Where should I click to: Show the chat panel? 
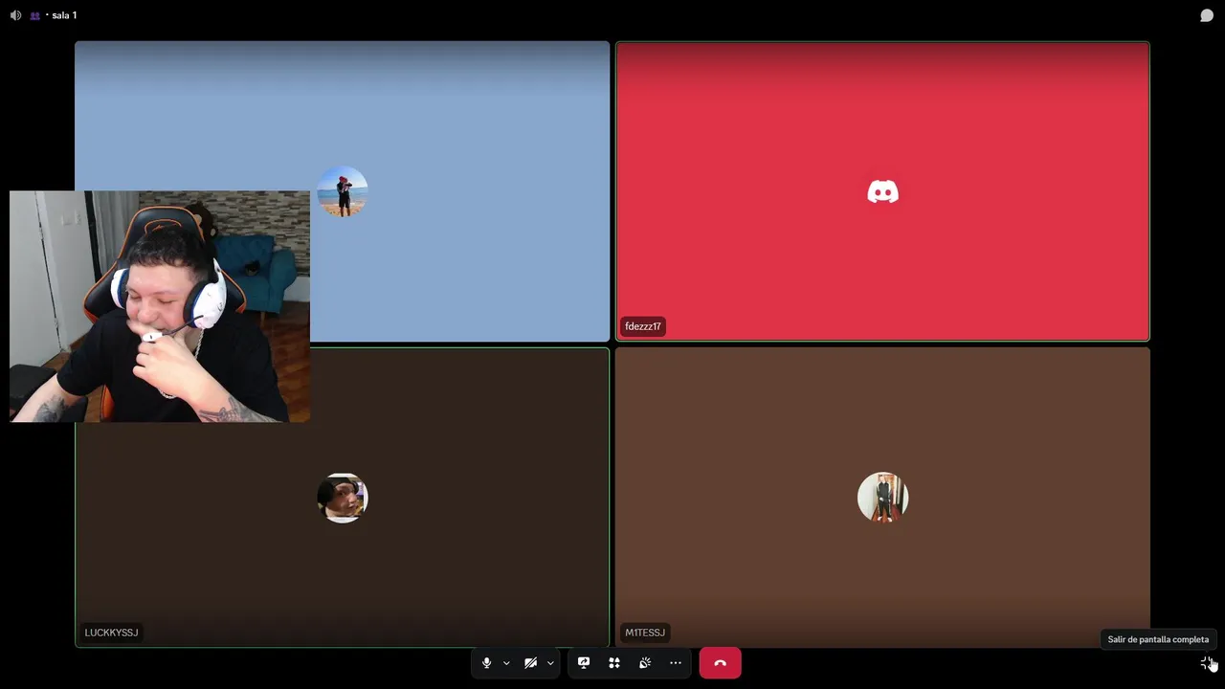coord(1207,15)
